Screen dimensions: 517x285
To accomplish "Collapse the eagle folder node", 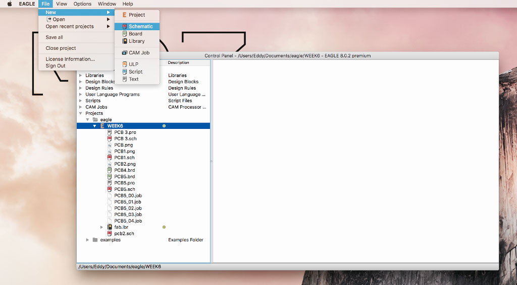I will click(x=88, y=120).
